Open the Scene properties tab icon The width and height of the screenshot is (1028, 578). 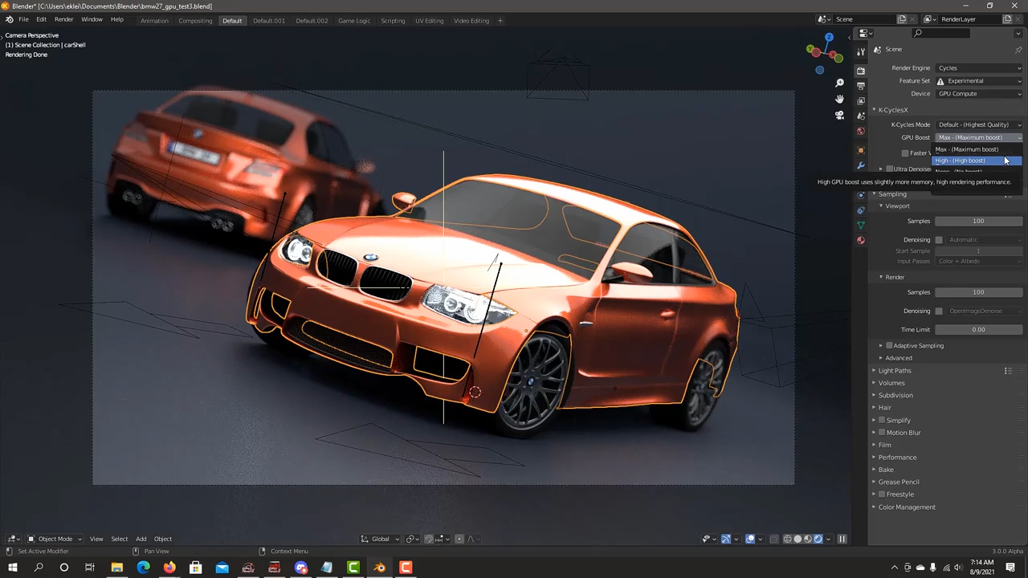(861, 116)
